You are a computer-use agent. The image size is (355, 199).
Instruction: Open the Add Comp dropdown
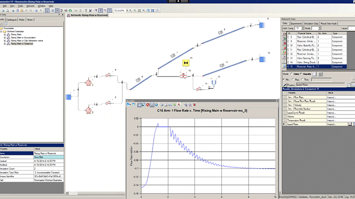tap(303, 28)
